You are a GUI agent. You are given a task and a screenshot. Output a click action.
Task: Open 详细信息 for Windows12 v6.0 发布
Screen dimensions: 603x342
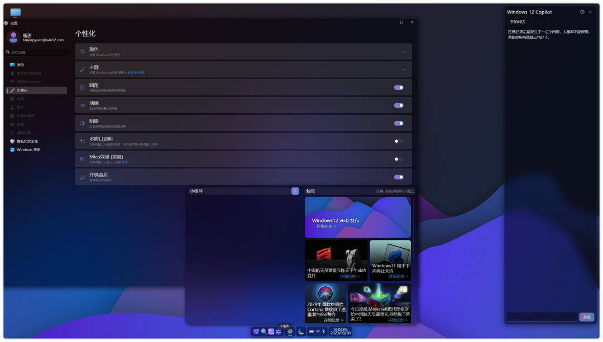point(326,227)
